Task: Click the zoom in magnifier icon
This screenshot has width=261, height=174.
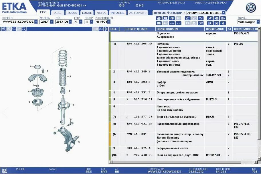Action: pyautogui.click(x=4, y=29)
